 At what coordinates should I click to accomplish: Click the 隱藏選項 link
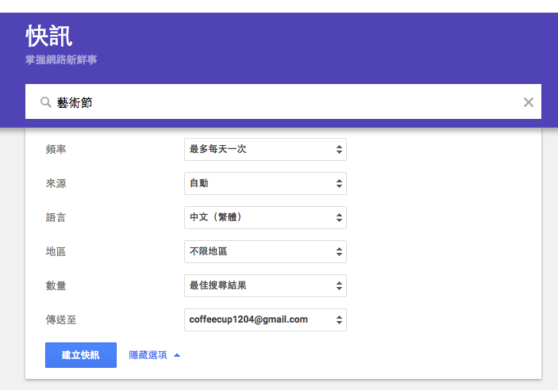tap(148, 355)
